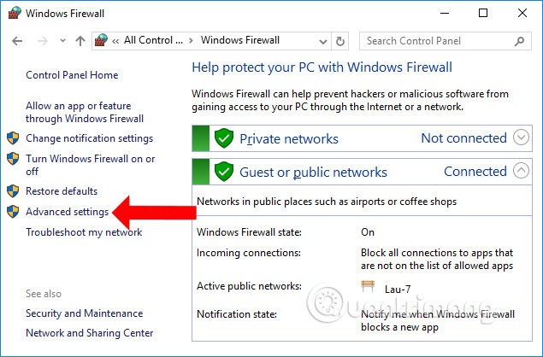Click the blue help question mark icon
Image resolution: width=543 pixels, height=357 pixels.
(x=530, y=67)
